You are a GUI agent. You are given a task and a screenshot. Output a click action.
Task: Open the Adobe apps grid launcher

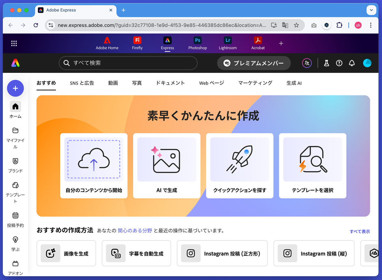[x=14, y=44]
